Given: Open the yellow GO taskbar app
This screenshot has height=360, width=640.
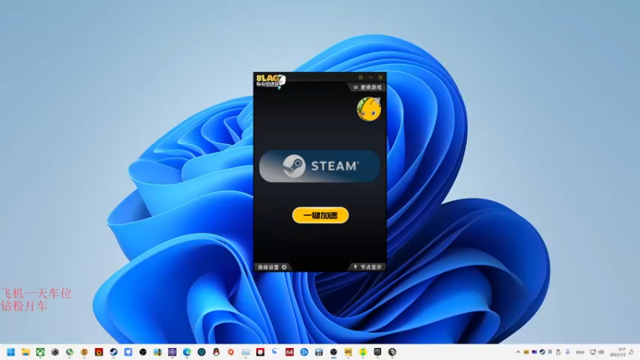Looking at the screenshot, I should tap(349, 352).
